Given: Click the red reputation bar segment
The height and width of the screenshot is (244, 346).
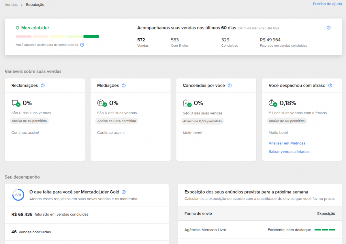Looking at the screenshot, I should coord(24,37).
